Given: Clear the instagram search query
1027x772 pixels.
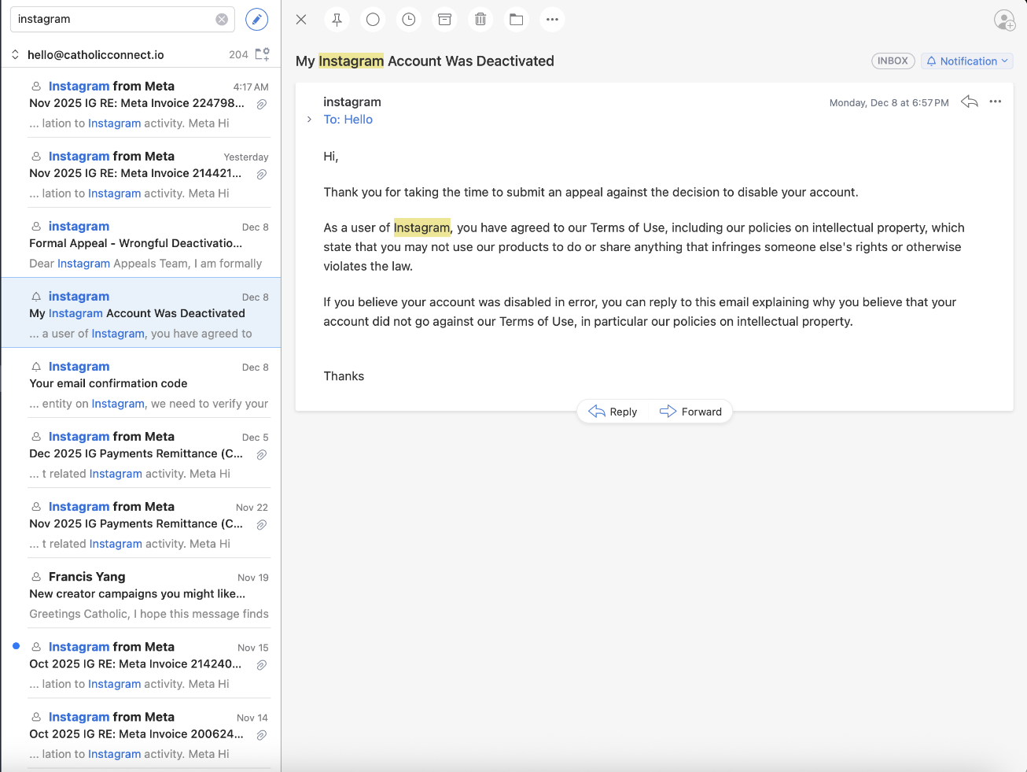Looking at the screenshot, I should [x=221, y=19].
